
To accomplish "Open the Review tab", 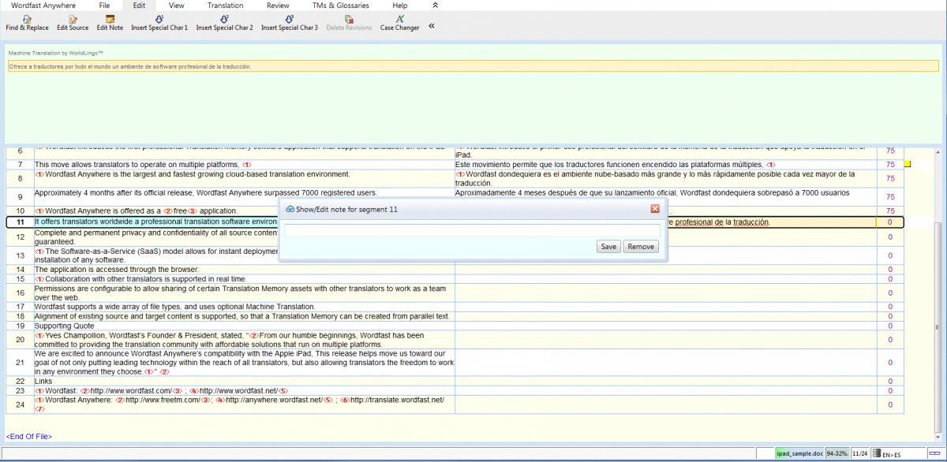I will pos(278,6).
